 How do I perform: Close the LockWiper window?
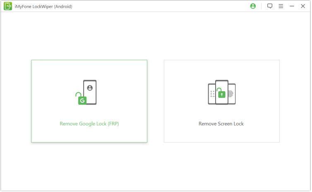(304, 6)
